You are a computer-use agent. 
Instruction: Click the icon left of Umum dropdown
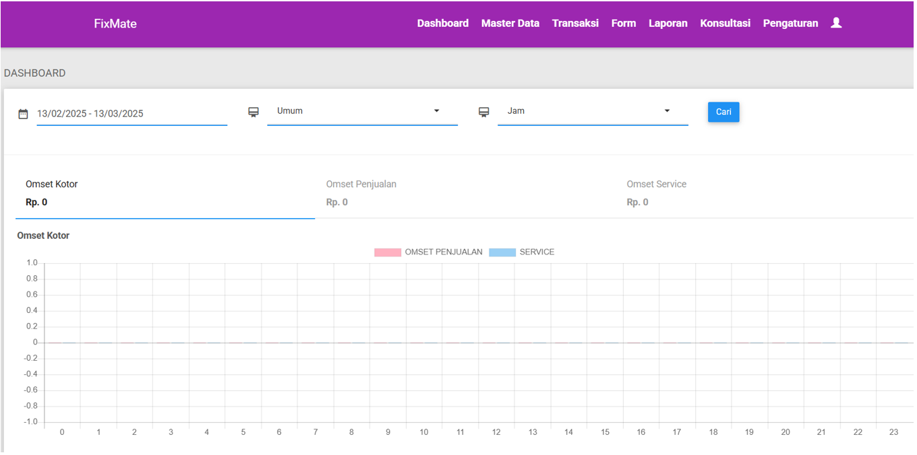click(x=254, y=112)
